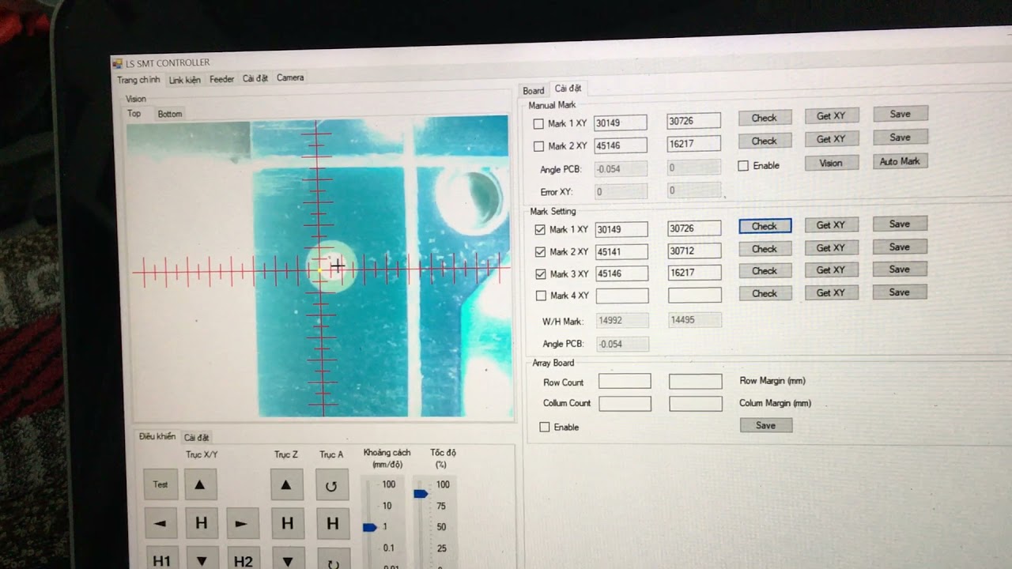Screen dimensions: 1012x569
Task: Home the Z axis with H button
Action: point(287,523)
